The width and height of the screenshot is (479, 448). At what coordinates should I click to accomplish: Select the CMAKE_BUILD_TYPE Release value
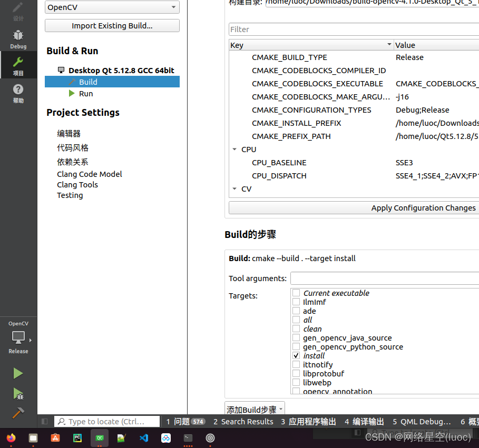pos(409,57)
